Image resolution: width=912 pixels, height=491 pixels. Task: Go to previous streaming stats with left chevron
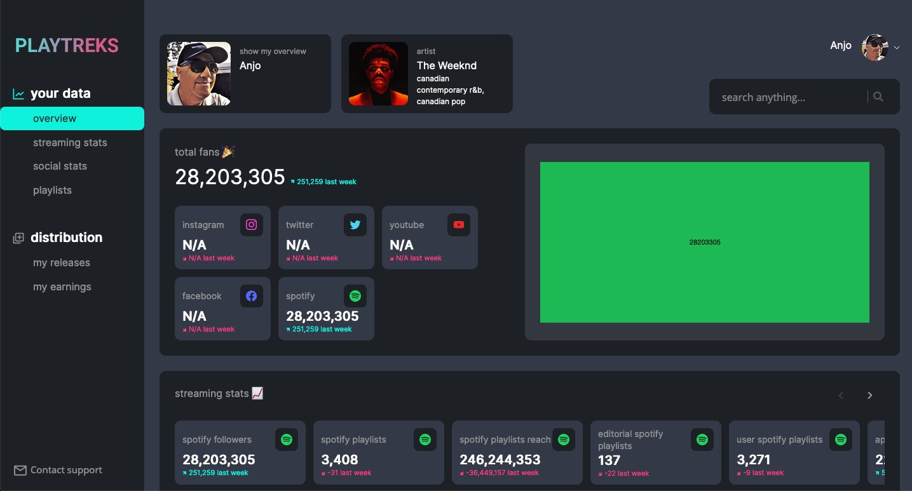[841, 395]
